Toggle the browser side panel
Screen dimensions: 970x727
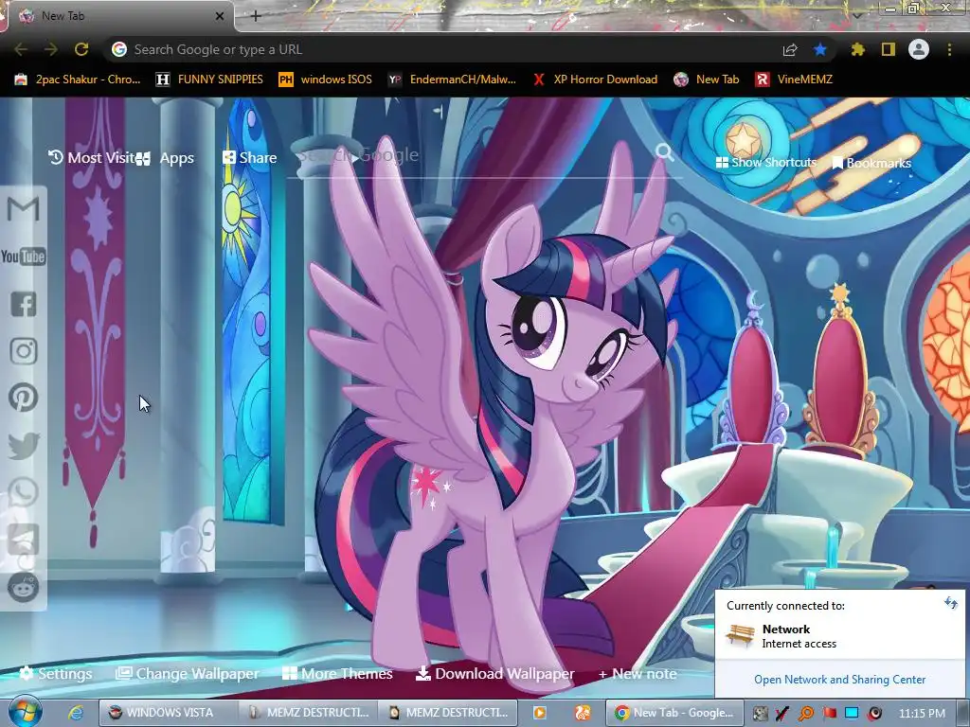889,49
